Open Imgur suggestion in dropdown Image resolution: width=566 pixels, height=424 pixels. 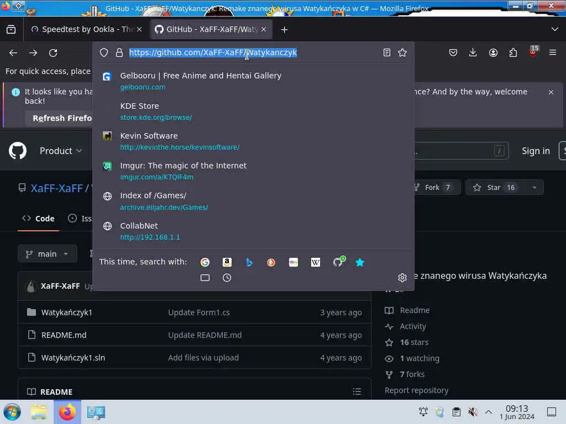click(253, 171)
